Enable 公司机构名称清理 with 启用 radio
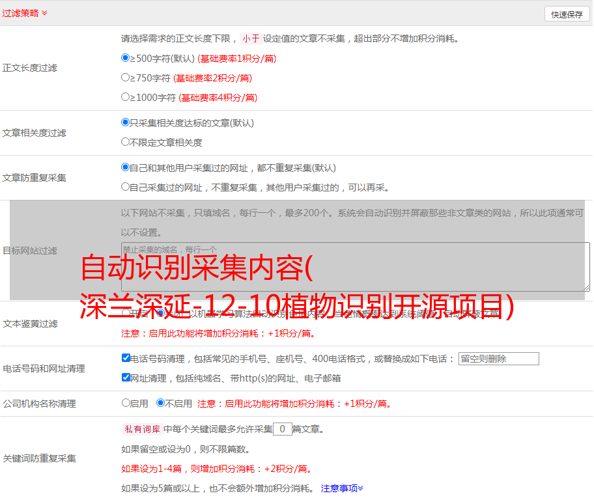The width and height of the screenshot is (594, 500). [126, 403]
